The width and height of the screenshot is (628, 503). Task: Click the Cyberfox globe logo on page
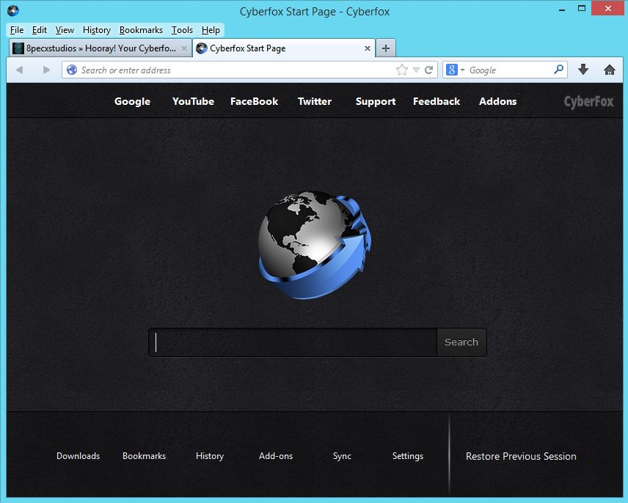(315, 245)
